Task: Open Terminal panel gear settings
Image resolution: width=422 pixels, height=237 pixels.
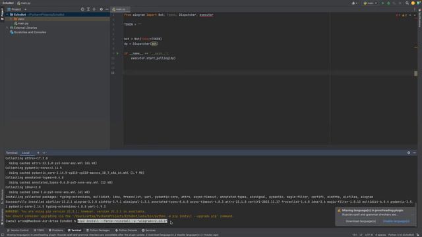Action: pyautogui.click(x=409, y=153)
